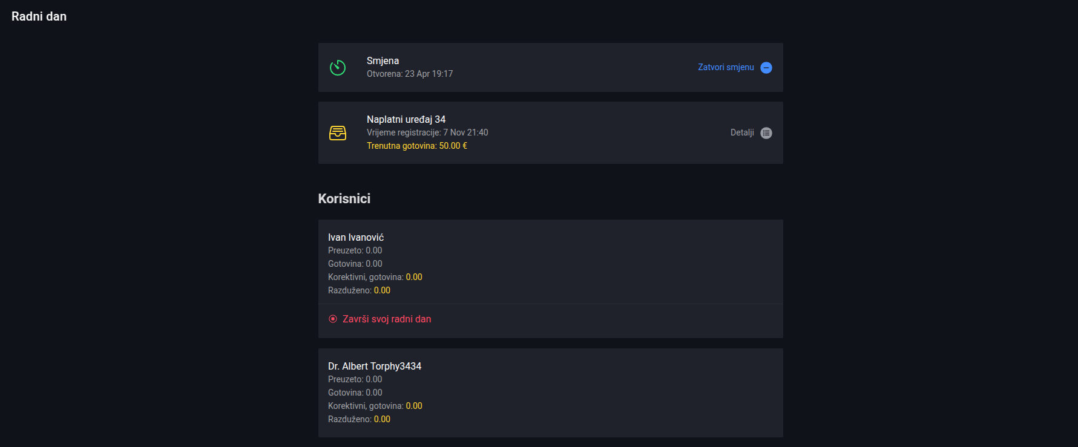Click the Korisnici section heading

(344, 198)
